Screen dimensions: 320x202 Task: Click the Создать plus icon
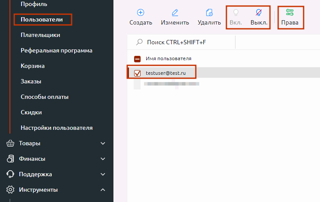point(141,12)
